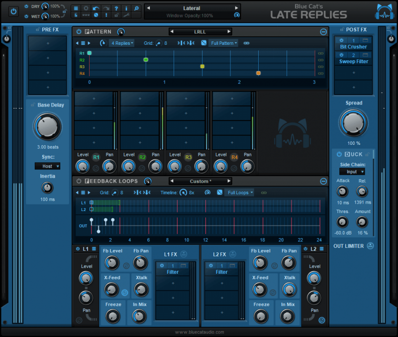Click the link chain icon for R1 row

pyautogui.click(x=320, y=53)
